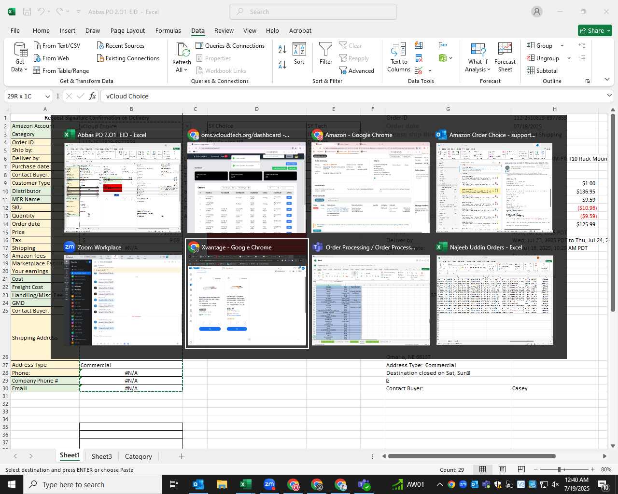Click From Web import option
The width and height of the screenshot is (618, 494).
[52, 58]
